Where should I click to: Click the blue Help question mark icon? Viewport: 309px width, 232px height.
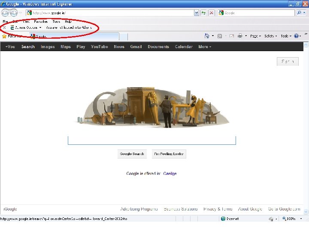click(x=296, y=36)
